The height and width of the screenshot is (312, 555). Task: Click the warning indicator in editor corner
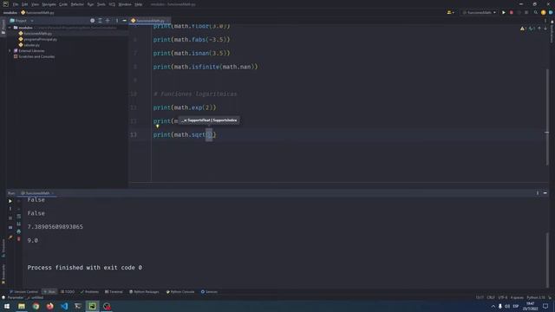coord(523,29)
